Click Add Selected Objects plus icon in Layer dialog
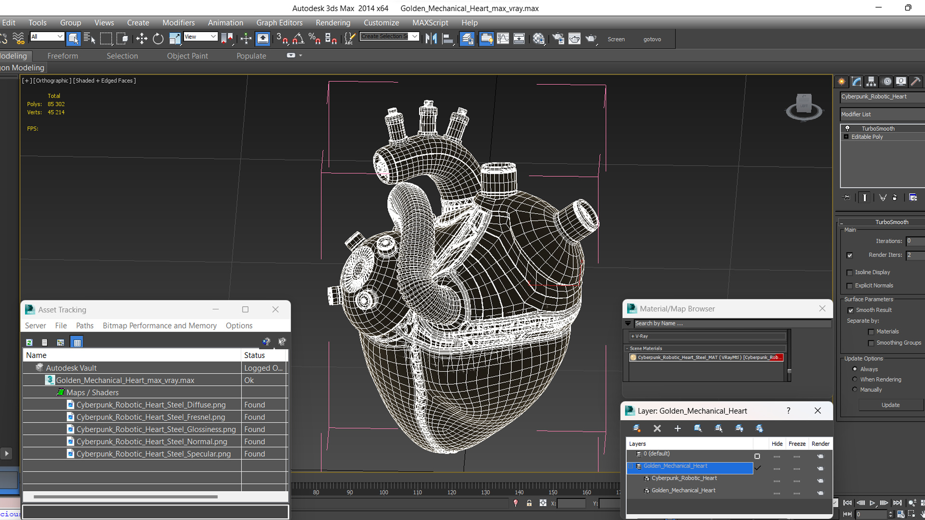Screen dimensions: 925x520 (x=677, y=428)
